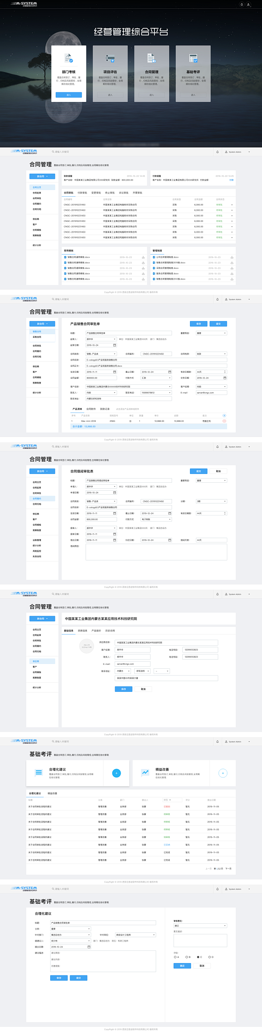Open 付款方式 dropdown showing 汇款
Viewport: 262px width, 1032px height.
coord(156,378)
